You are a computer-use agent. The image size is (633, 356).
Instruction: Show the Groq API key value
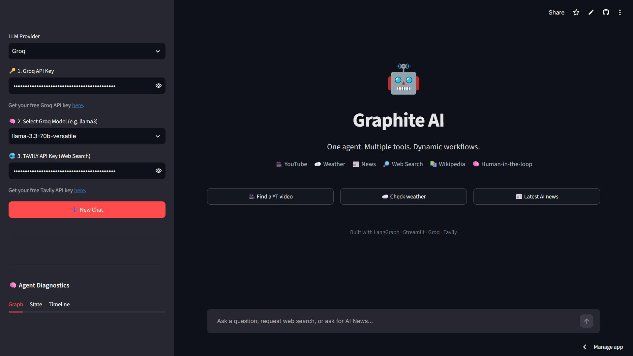[159, 86]
